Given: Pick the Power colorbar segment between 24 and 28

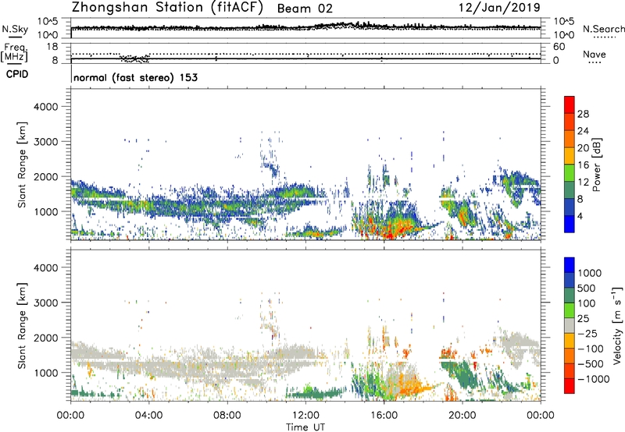Looking at the screenshot, I should (x=570, y=122).
